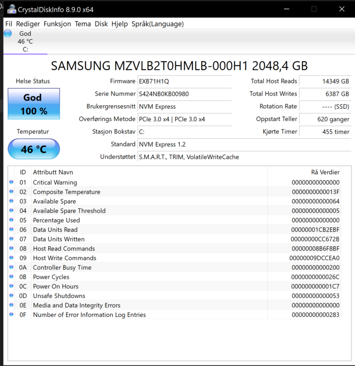Click the ID cell 0A

[x=23, y=267]
